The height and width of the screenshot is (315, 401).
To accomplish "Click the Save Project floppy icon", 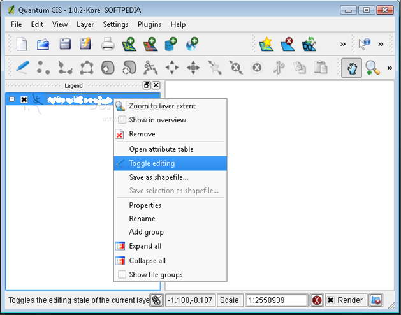I will coord(64,44).
